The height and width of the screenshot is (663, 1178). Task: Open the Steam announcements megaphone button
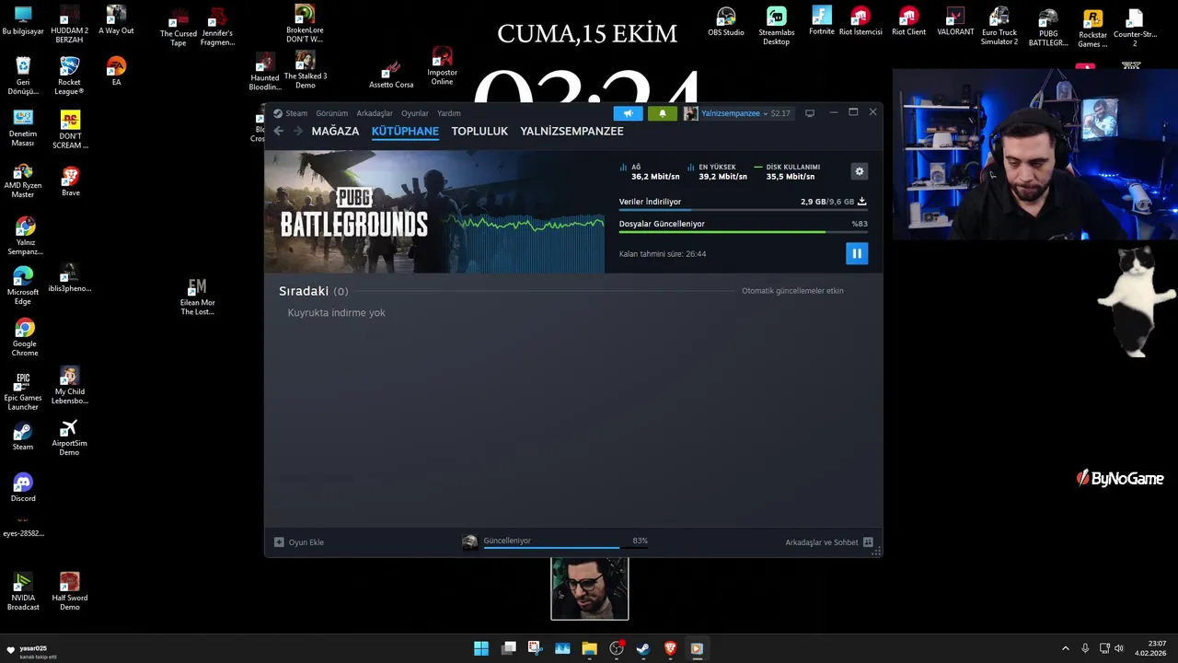click(x=629, y=113)
